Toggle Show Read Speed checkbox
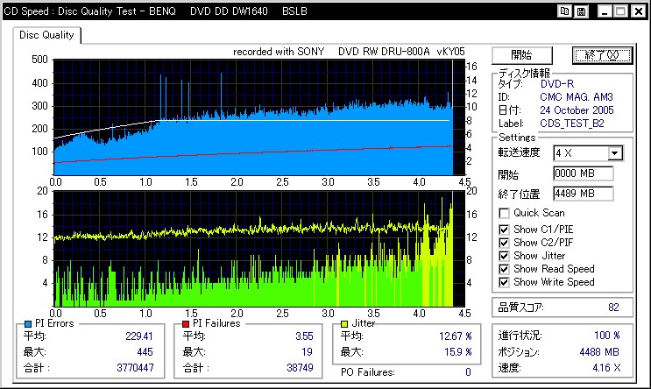Screen dimensions: 651x389 pos(504,270)
